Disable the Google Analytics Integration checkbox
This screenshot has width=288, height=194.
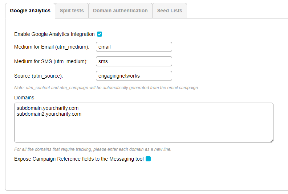pyautogui.click(x=100, y=34)
